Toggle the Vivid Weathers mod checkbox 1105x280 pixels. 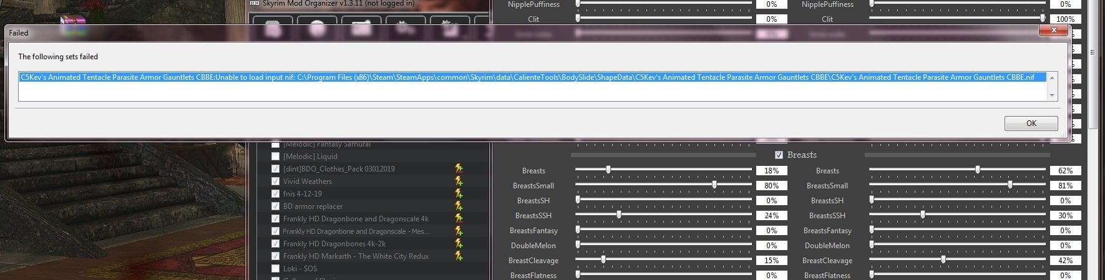pyautogui.click(x=275, y=181)
